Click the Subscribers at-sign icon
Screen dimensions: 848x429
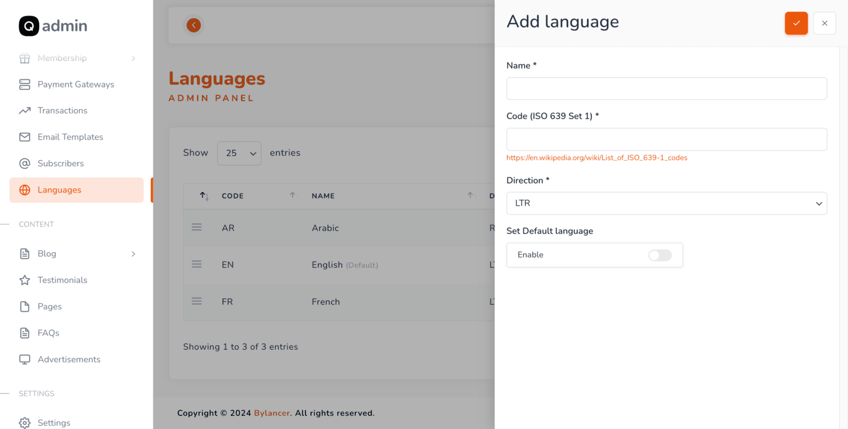coord(25,164)
